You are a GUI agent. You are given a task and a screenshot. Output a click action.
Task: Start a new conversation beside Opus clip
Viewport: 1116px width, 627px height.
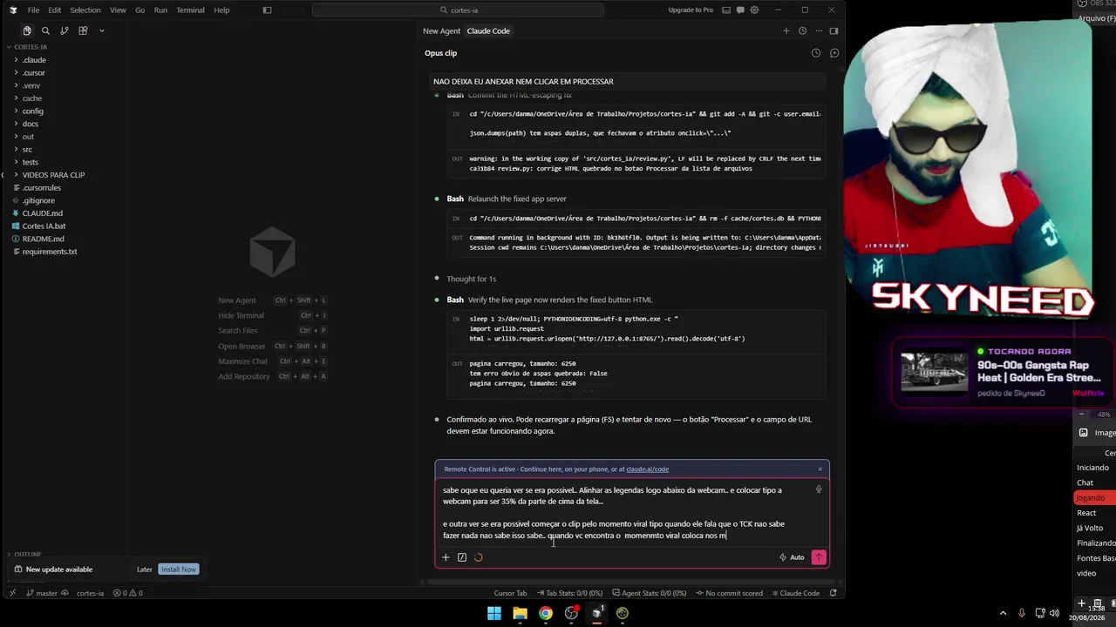pos(834,53)
